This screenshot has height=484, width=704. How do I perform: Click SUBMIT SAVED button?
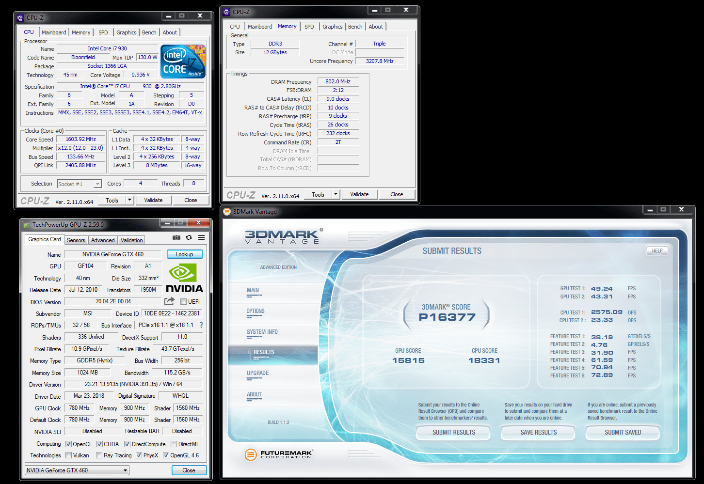[623, 432]
